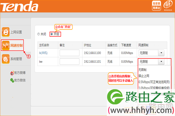This screenshot has height=116, width=175.
Task: Choose 禁止上网 from the open list
Action: point(144,76)
